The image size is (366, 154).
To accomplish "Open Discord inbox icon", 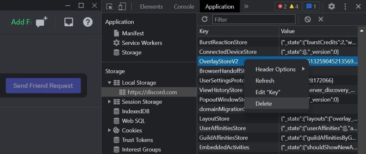I will (x=69, y=22).
